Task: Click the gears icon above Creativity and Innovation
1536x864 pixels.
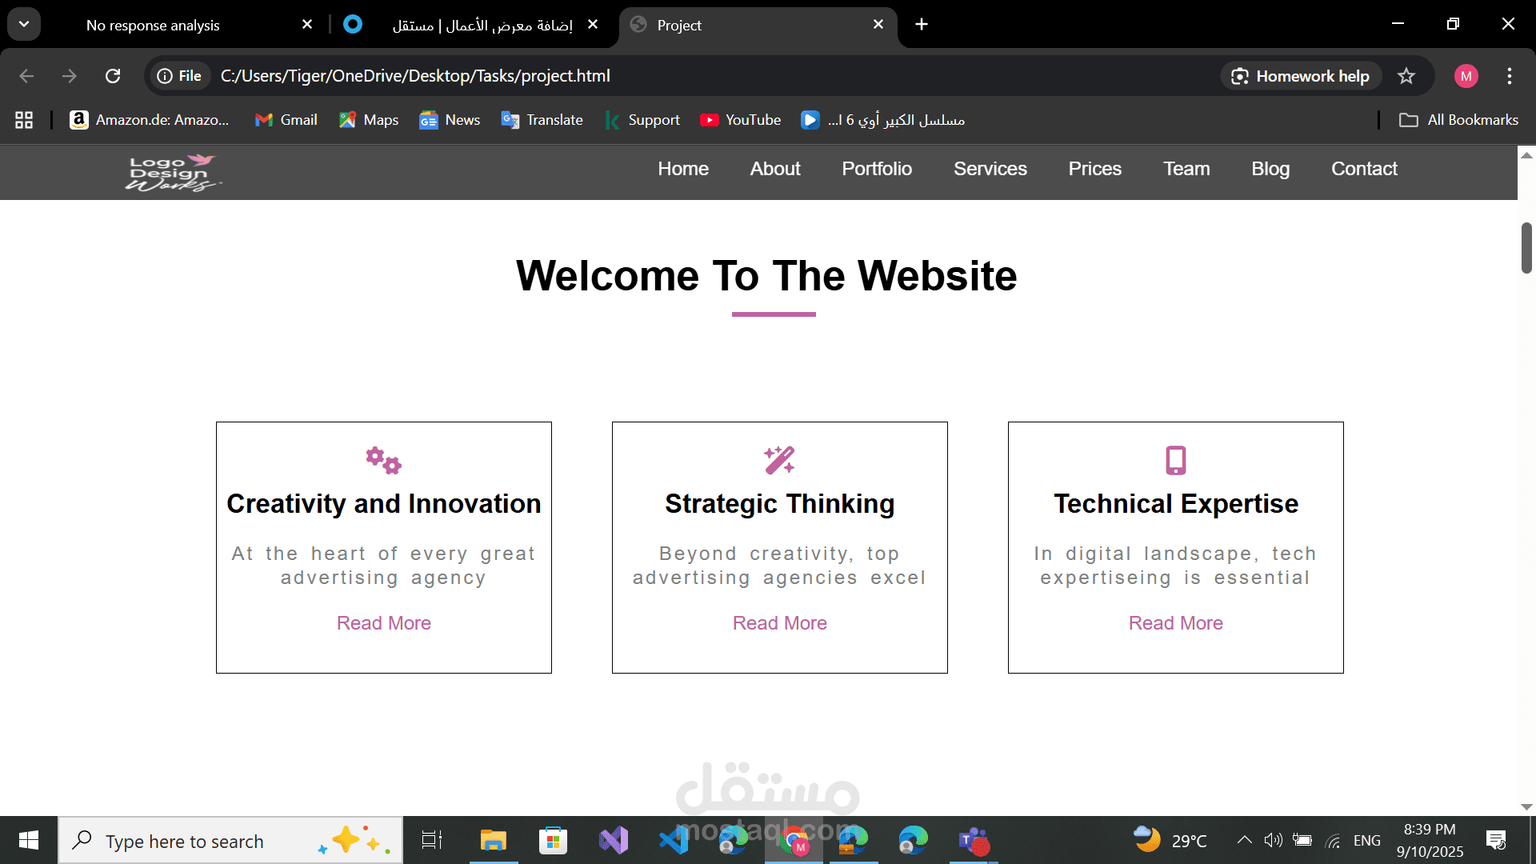Action: pyautogui.click(x=383, y=460)
